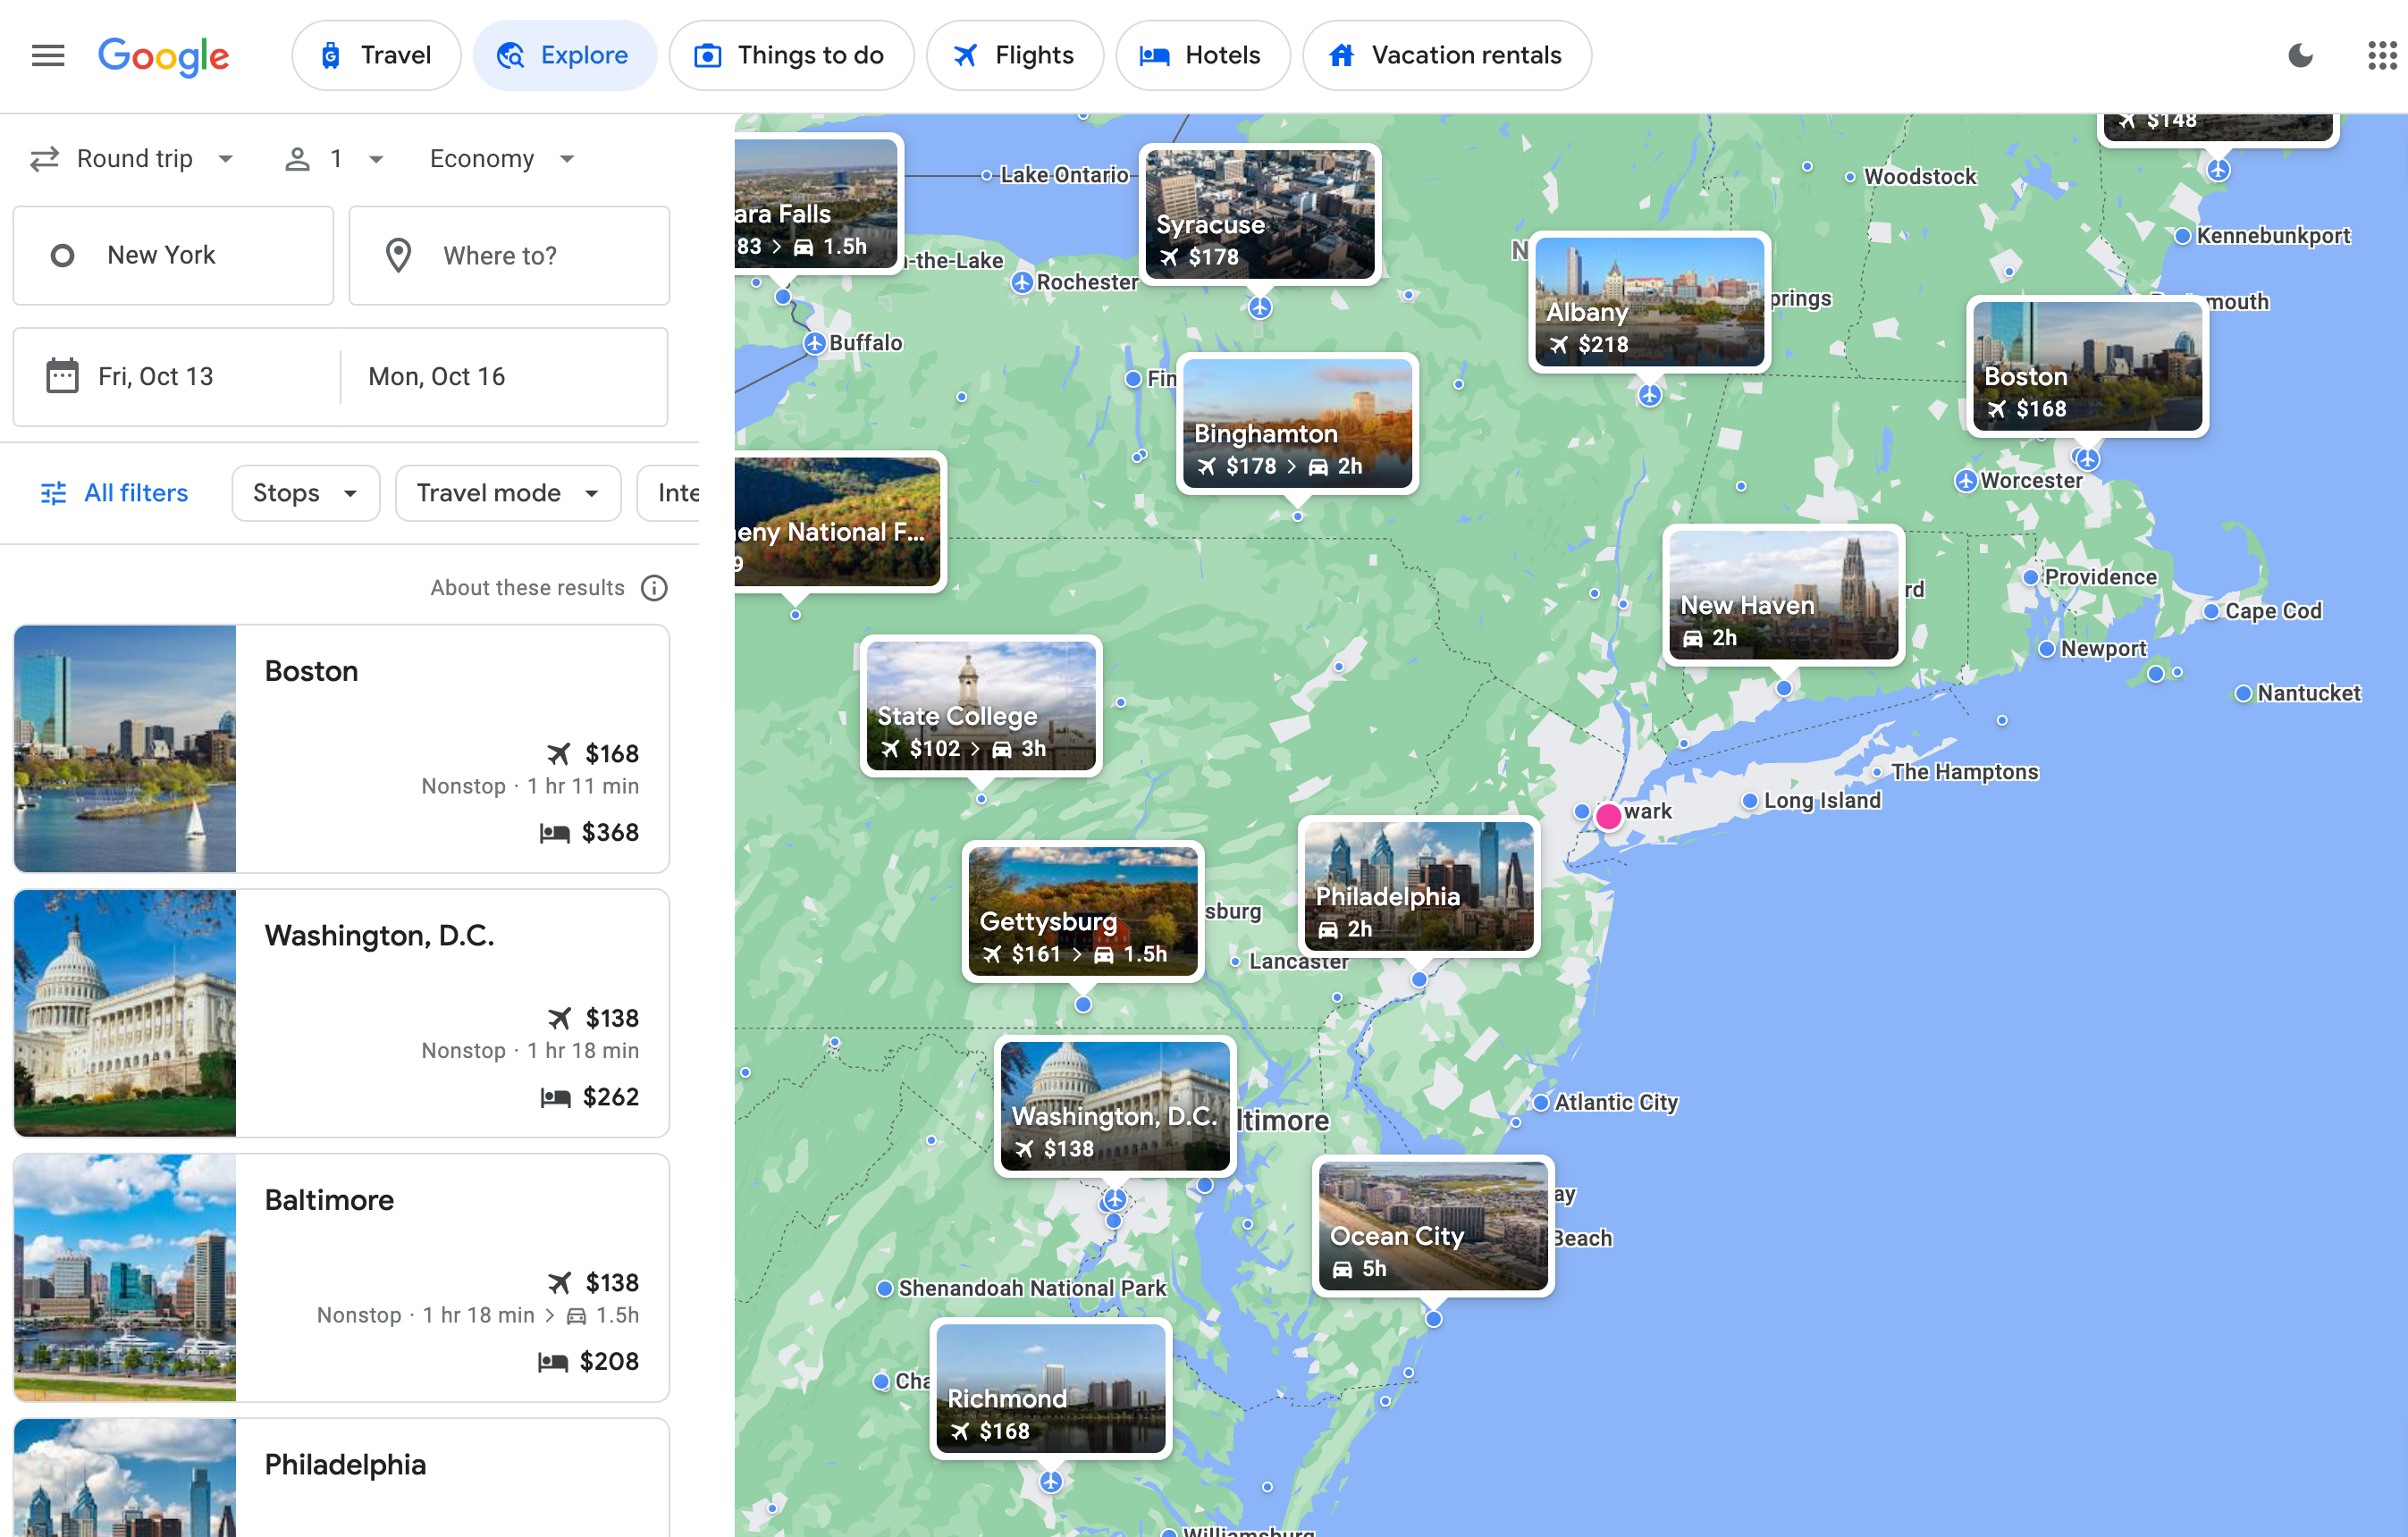Open departure date Fri, Oct 13
2408x1537 pixels.
pyautogui.click(x=176, y=377)
